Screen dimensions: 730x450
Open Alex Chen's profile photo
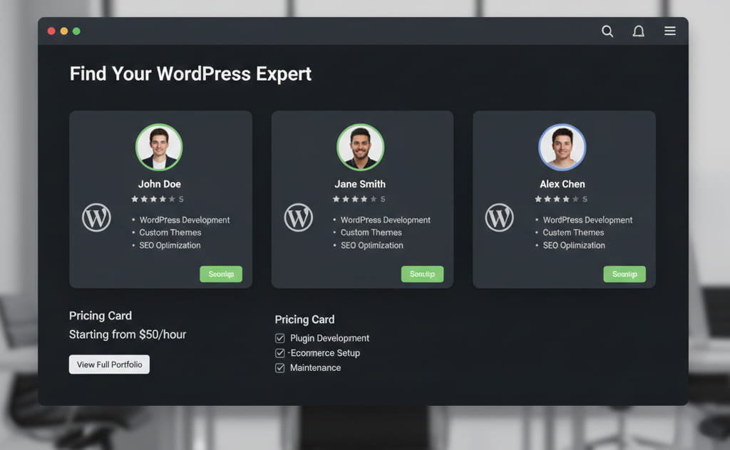562,147
